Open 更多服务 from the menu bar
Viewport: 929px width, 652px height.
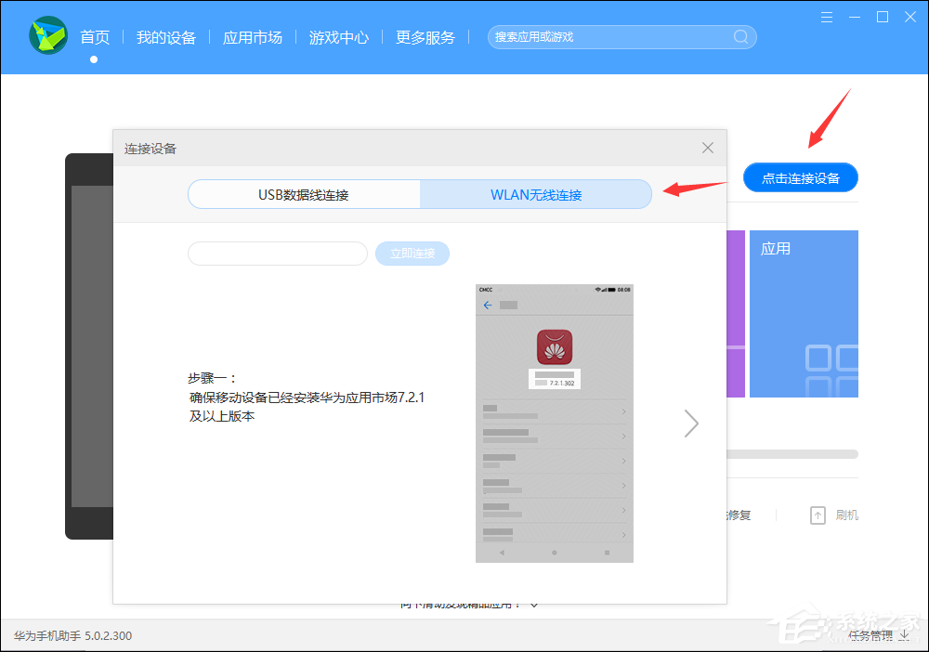click(425, 37)
